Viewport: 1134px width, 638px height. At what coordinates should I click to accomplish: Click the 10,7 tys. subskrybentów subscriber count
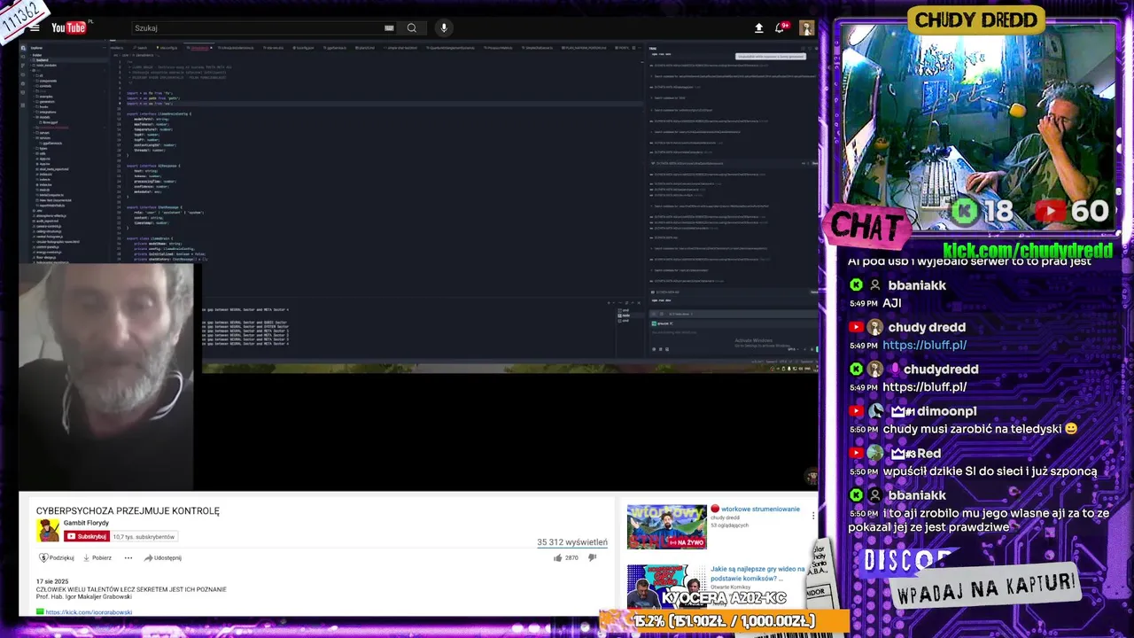(x=144, y=536)
